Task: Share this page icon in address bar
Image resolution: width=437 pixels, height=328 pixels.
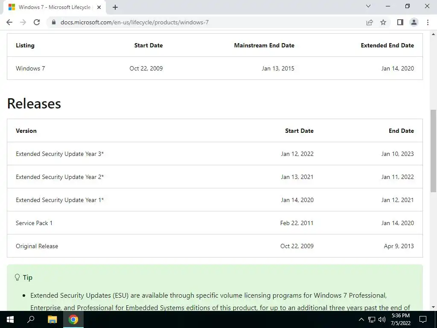Action: [370, 22]
